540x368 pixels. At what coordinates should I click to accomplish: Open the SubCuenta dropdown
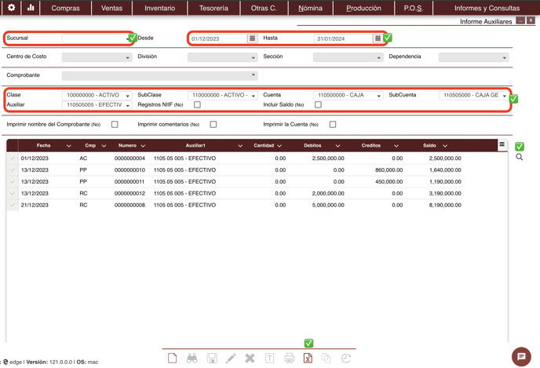point(473,95)
